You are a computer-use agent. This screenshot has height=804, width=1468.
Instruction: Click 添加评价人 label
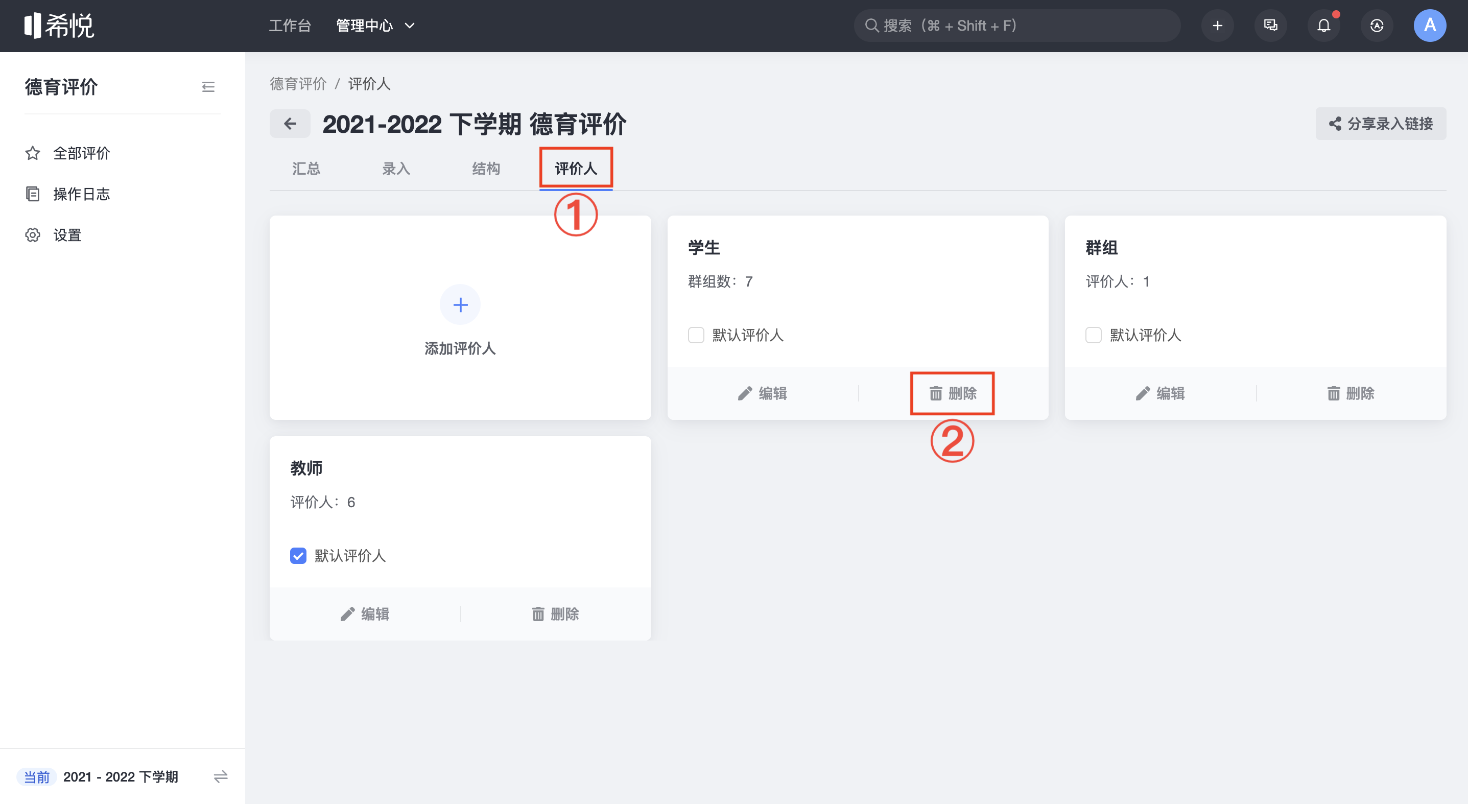pos(460,349)
